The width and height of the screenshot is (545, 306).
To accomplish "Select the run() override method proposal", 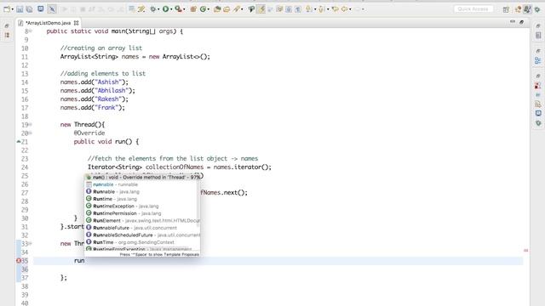I will (142, 177).
